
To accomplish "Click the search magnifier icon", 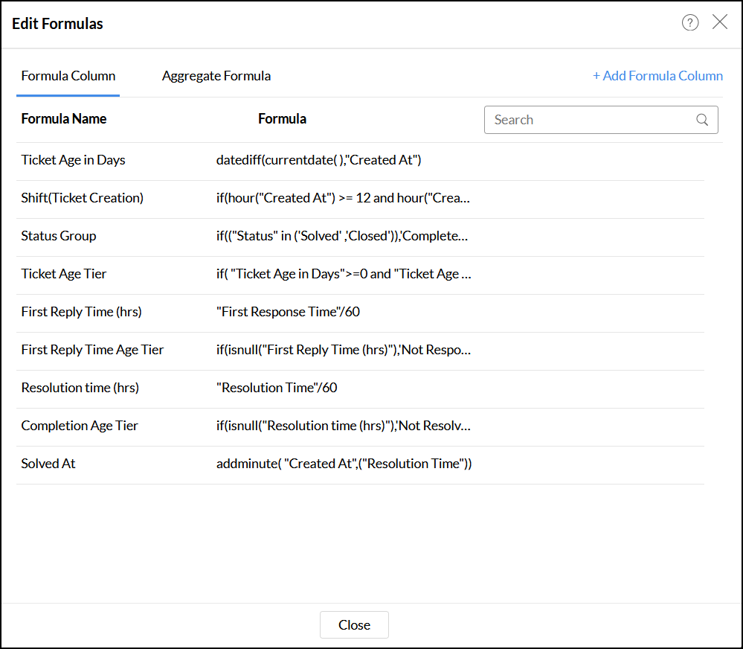I will 702,120.
